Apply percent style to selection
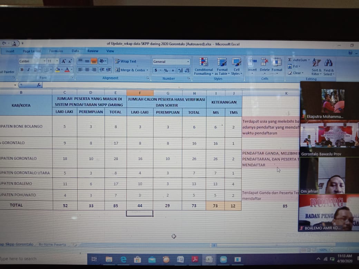 [x=166, y=70]
